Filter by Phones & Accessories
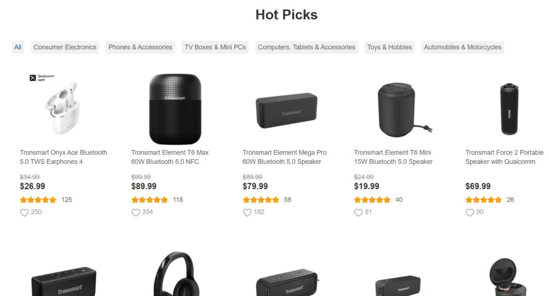 point(140,47)
